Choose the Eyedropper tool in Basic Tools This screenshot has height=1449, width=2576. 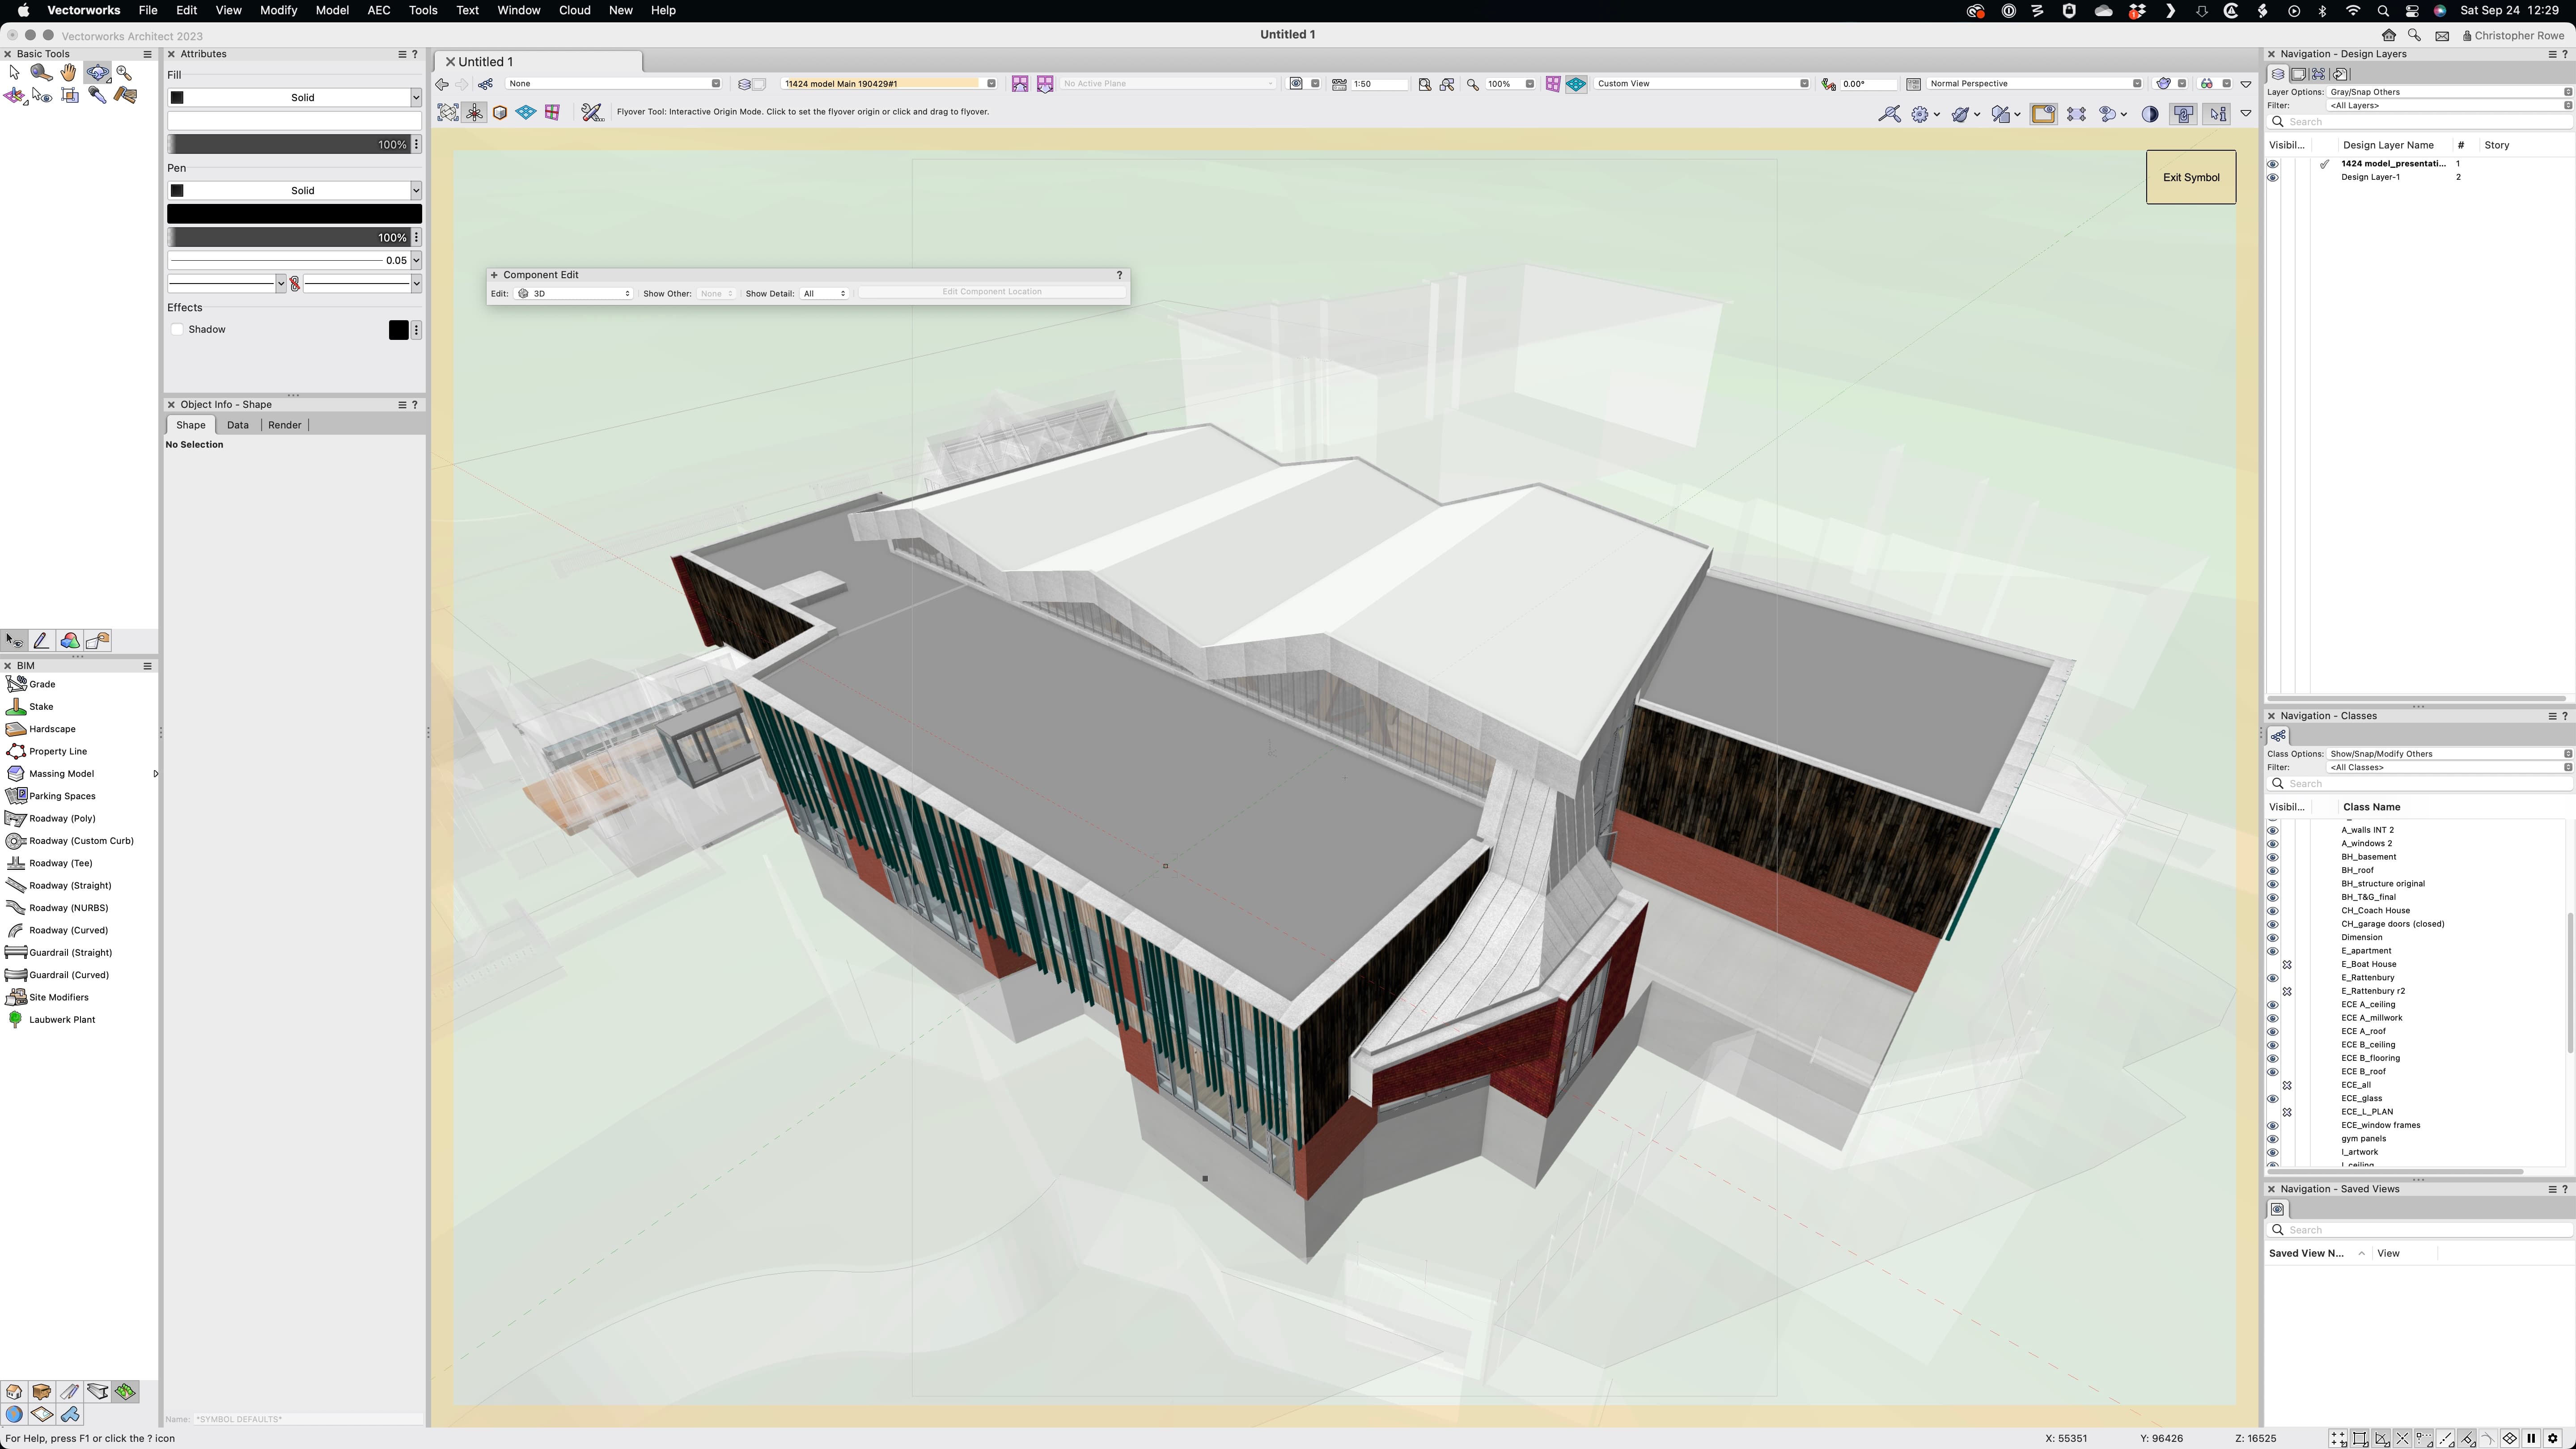(x=97, y=95)
